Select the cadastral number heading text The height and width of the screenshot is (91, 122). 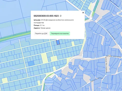(x=46, y=16)
